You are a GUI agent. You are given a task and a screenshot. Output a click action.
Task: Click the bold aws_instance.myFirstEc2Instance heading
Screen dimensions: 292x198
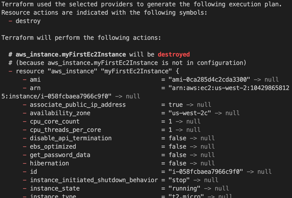pyautogui.click(x=71, y=54)
